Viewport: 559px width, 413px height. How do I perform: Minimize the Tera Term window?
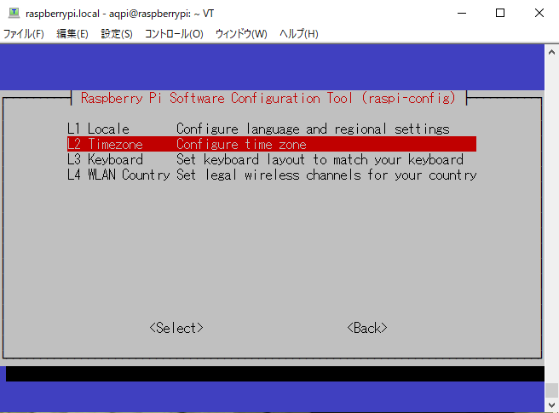coord(462,13)
